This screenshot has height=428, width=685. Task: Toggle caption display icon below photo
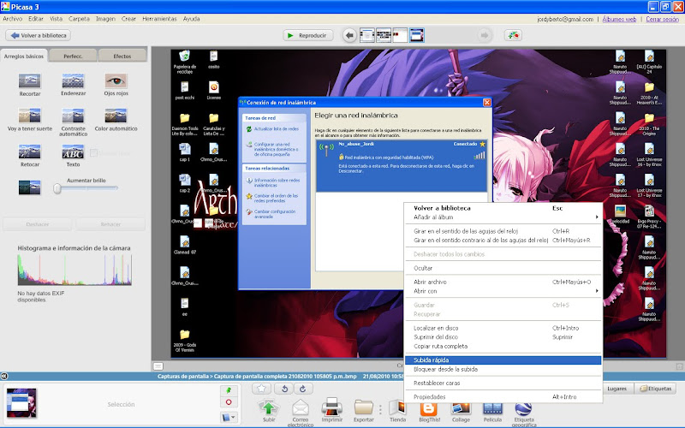158,366
